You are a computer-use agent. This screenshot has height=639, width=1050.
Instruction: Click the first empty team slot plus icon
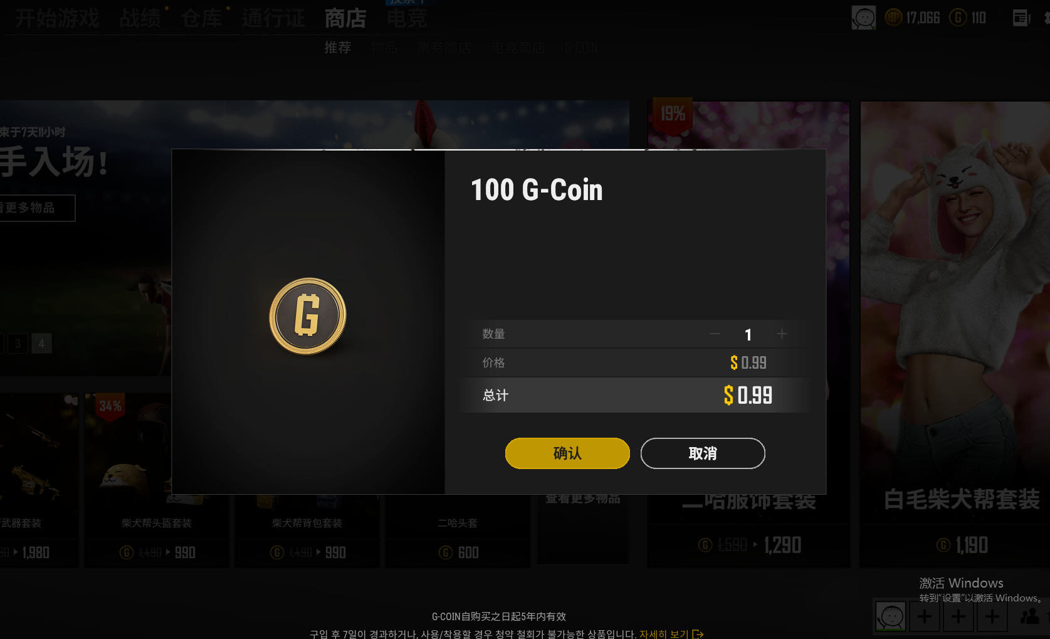(x=925, y=617)
